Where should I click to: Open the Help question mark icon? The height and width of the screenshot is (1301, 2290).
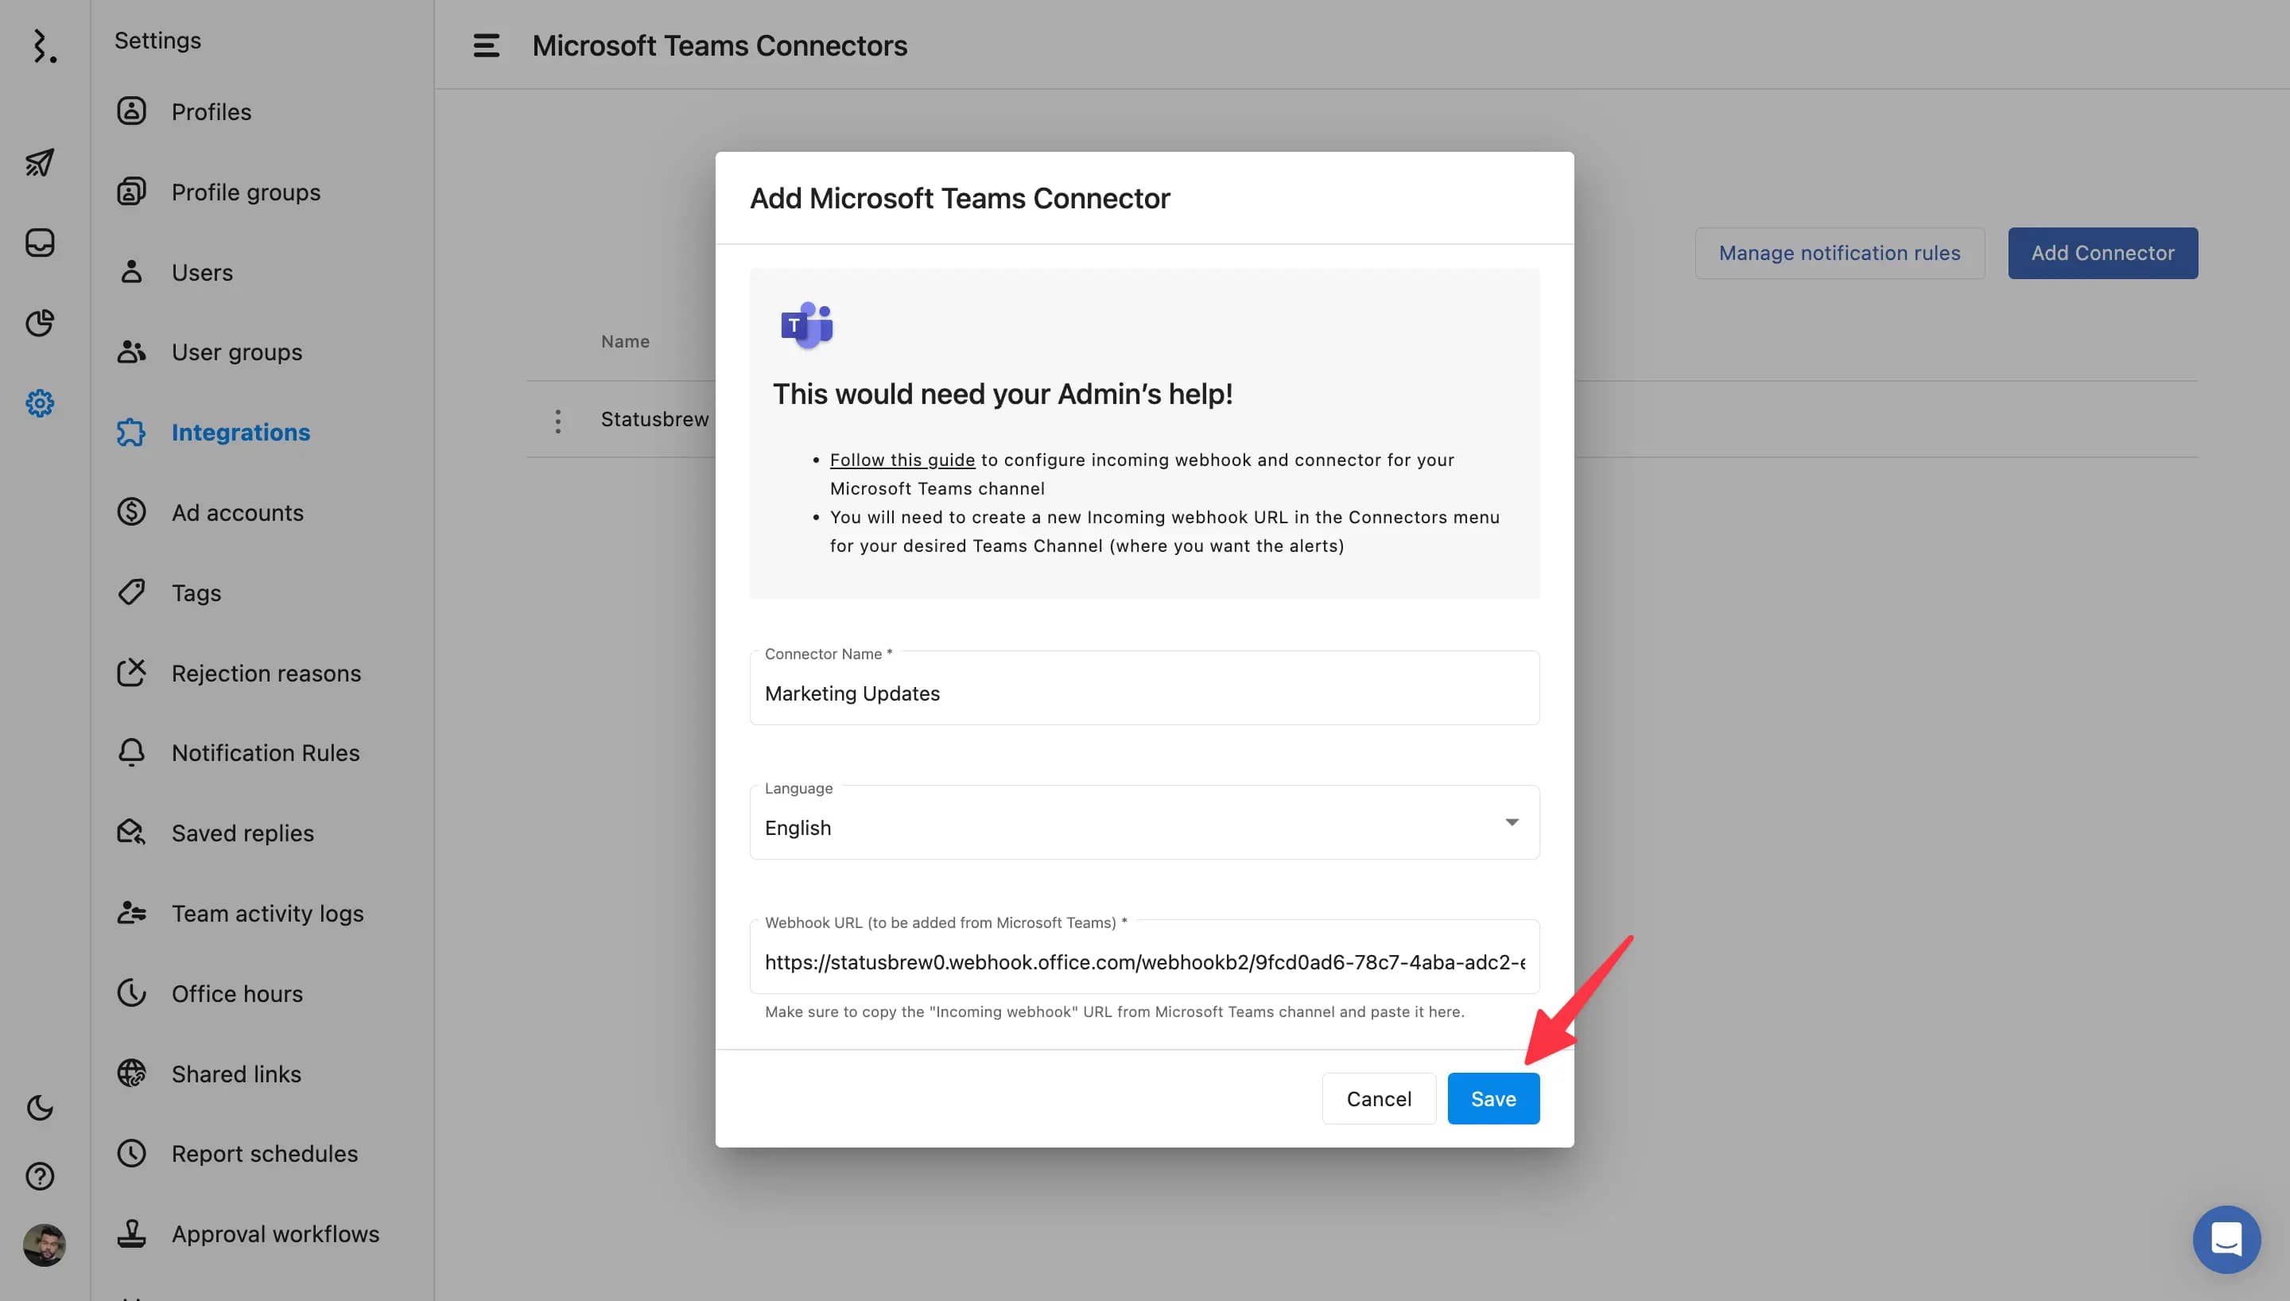pos(39,1176)
